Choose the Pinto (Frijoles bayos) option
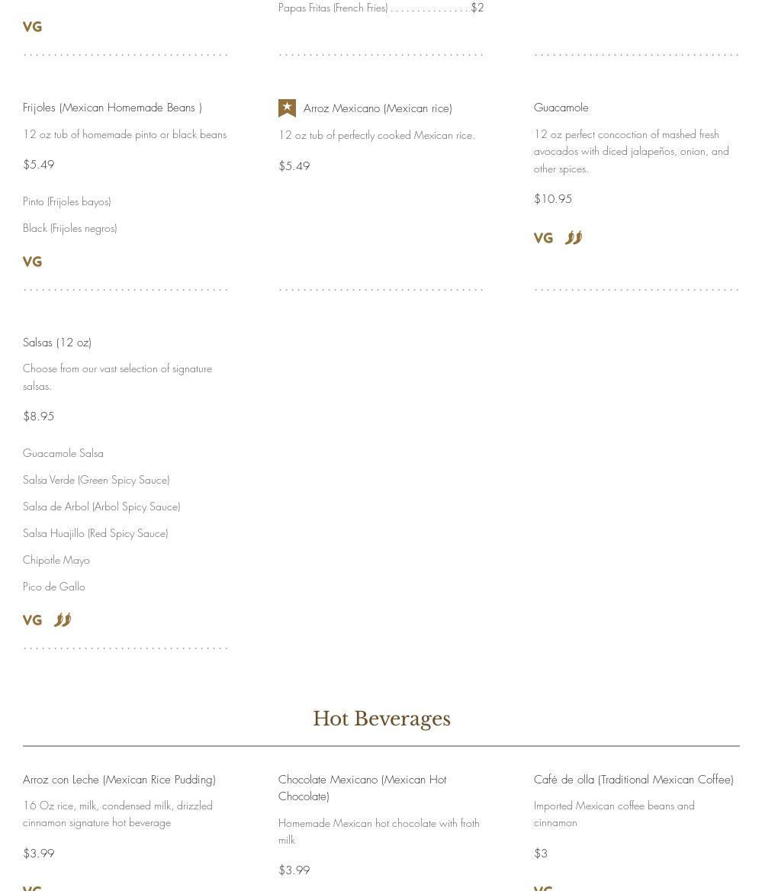Image resolution: width=762 pixels, height=891 pixels. [67, 201]
